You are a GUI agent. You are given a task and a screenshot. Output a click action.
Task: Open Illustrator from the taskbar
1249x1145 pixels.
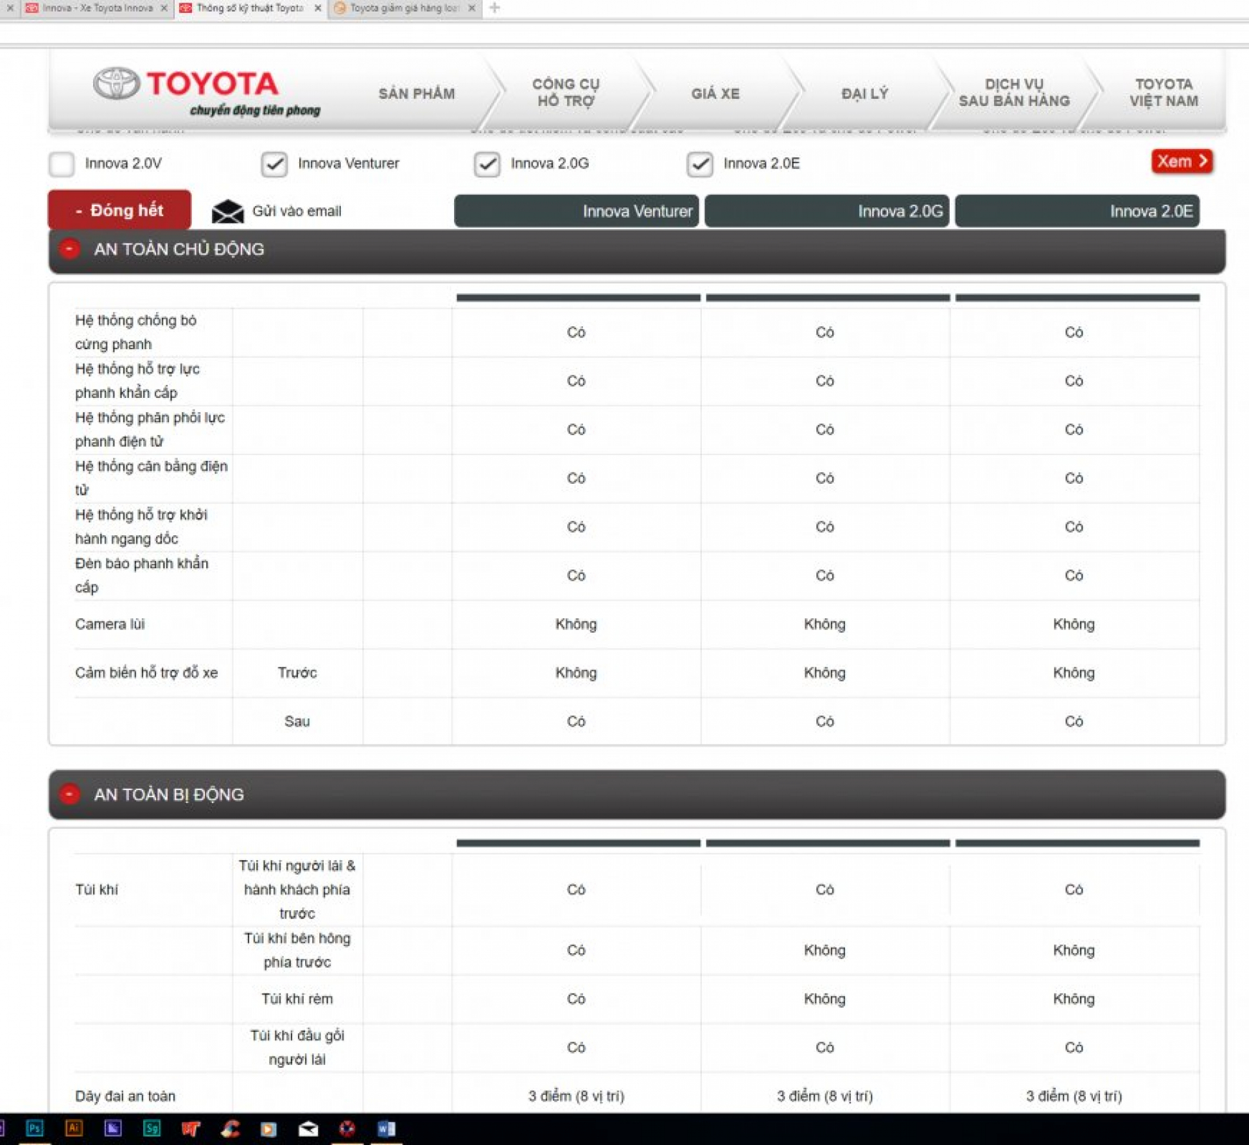[x=74, y=1128]
